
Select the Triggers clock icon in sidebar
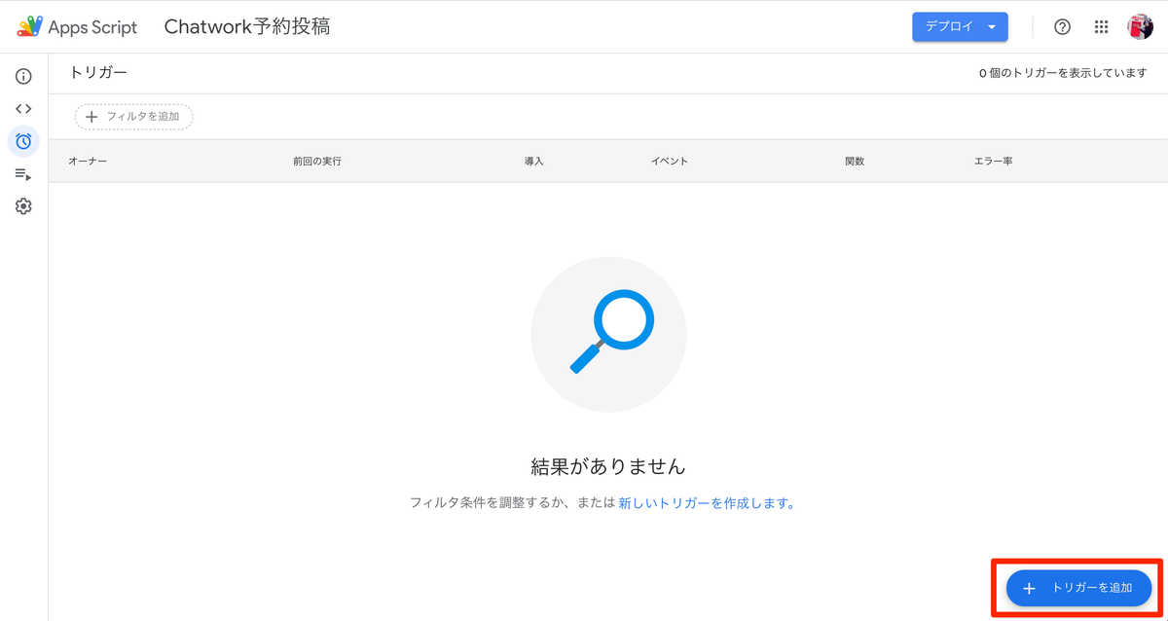[x=22, y=141]
